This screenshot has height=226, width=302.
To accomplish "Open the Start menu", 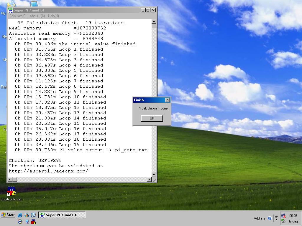I will (8, 215).
